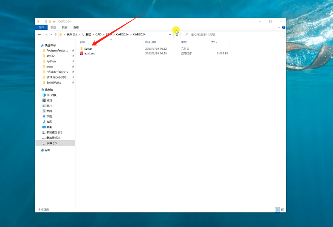Viewport: 333px width, 227px height.
Task: Select 软件 (E:) drive in navigation pane
Action: point(55,143)
